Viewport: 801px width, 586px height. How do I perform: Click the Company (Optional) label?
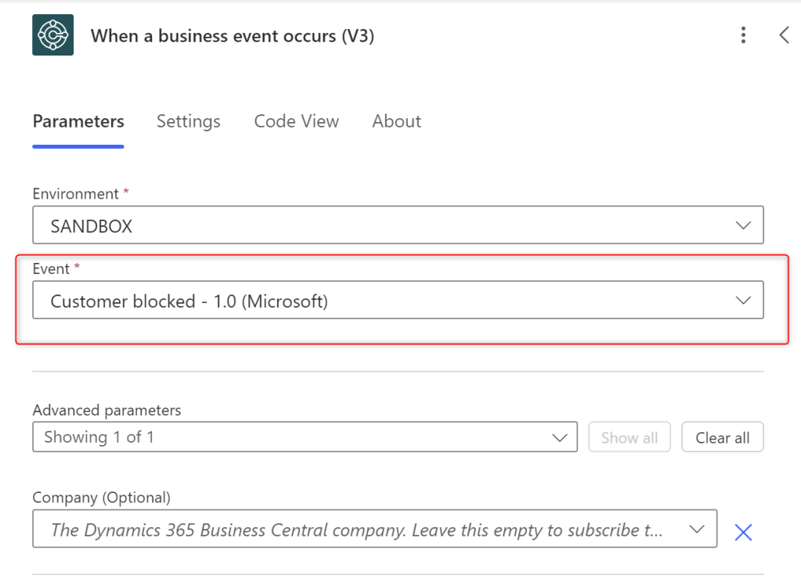point(101,498)
